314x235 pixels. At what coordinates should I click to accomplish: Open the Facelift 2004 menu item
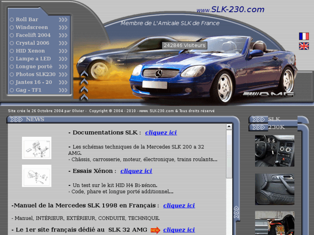[33, 35]
